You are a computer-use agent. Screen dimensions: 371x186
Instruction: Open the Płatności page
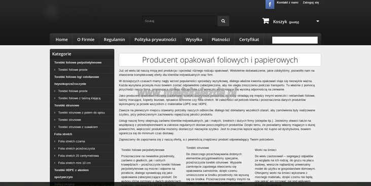(221, 40)
